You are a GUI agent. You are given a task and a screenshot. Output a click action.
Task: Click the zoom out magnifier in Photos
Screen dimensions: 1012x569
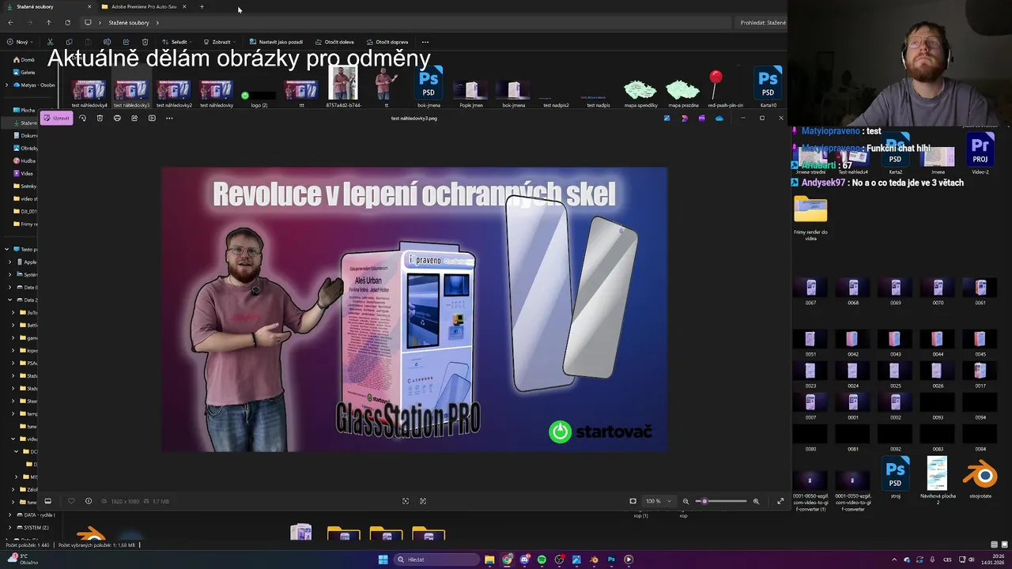click(x=685, y=501)
